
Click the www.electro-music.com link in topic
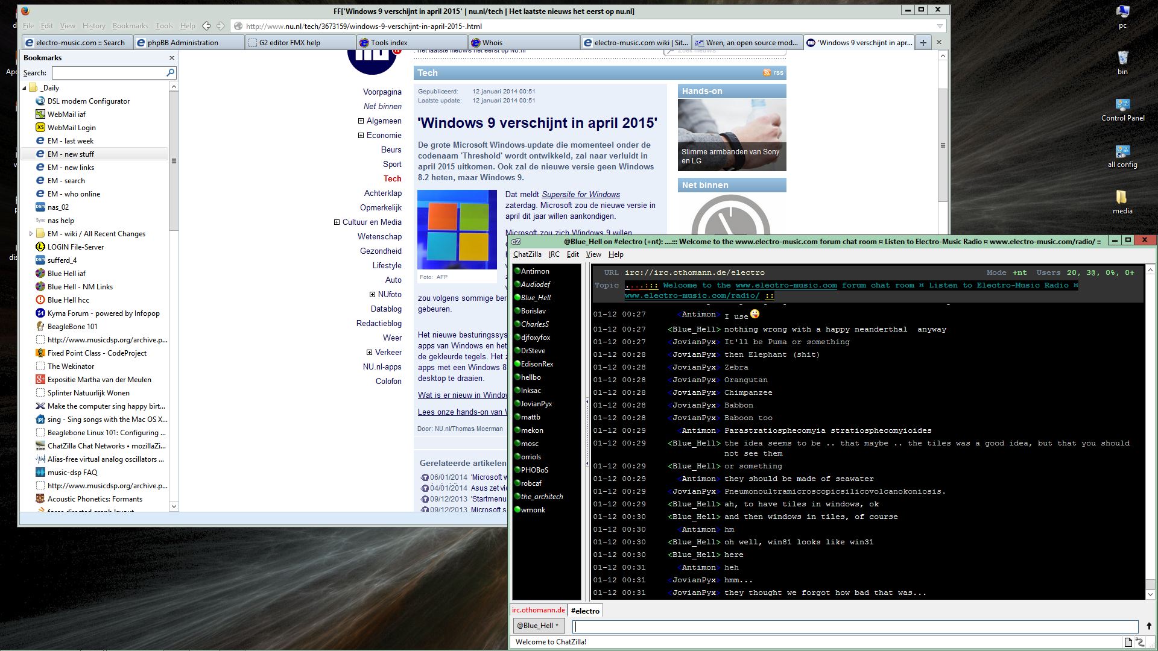pyautogui.click(x=786, y=286)
